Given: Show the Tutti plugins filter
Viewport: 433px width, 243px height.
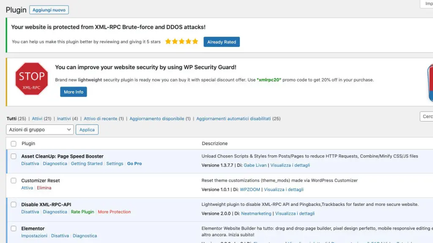Looking at the screenshot, I should click(11, 119).
